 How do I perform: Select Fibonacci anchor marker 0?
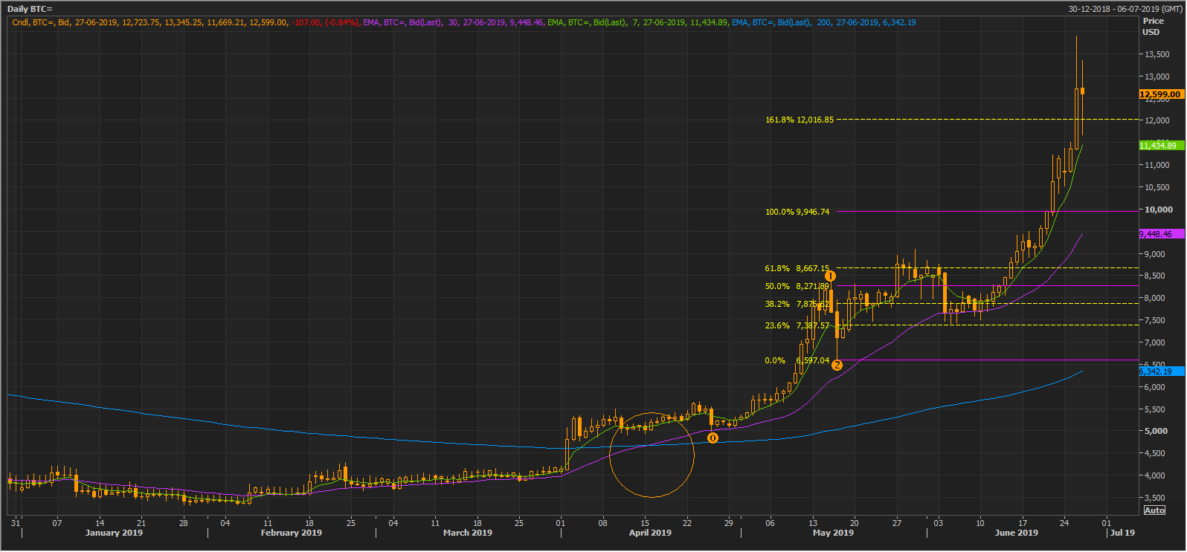pyautogui.click(x=712, y=438)
